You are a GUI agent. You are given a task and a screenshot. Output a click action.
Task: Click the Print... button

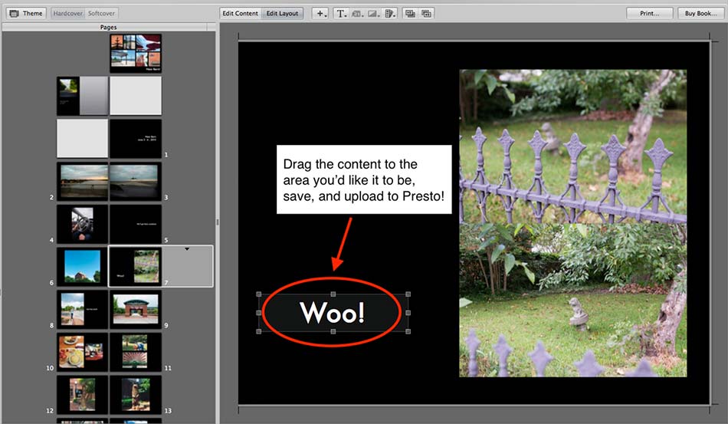(x=649, y=14)
